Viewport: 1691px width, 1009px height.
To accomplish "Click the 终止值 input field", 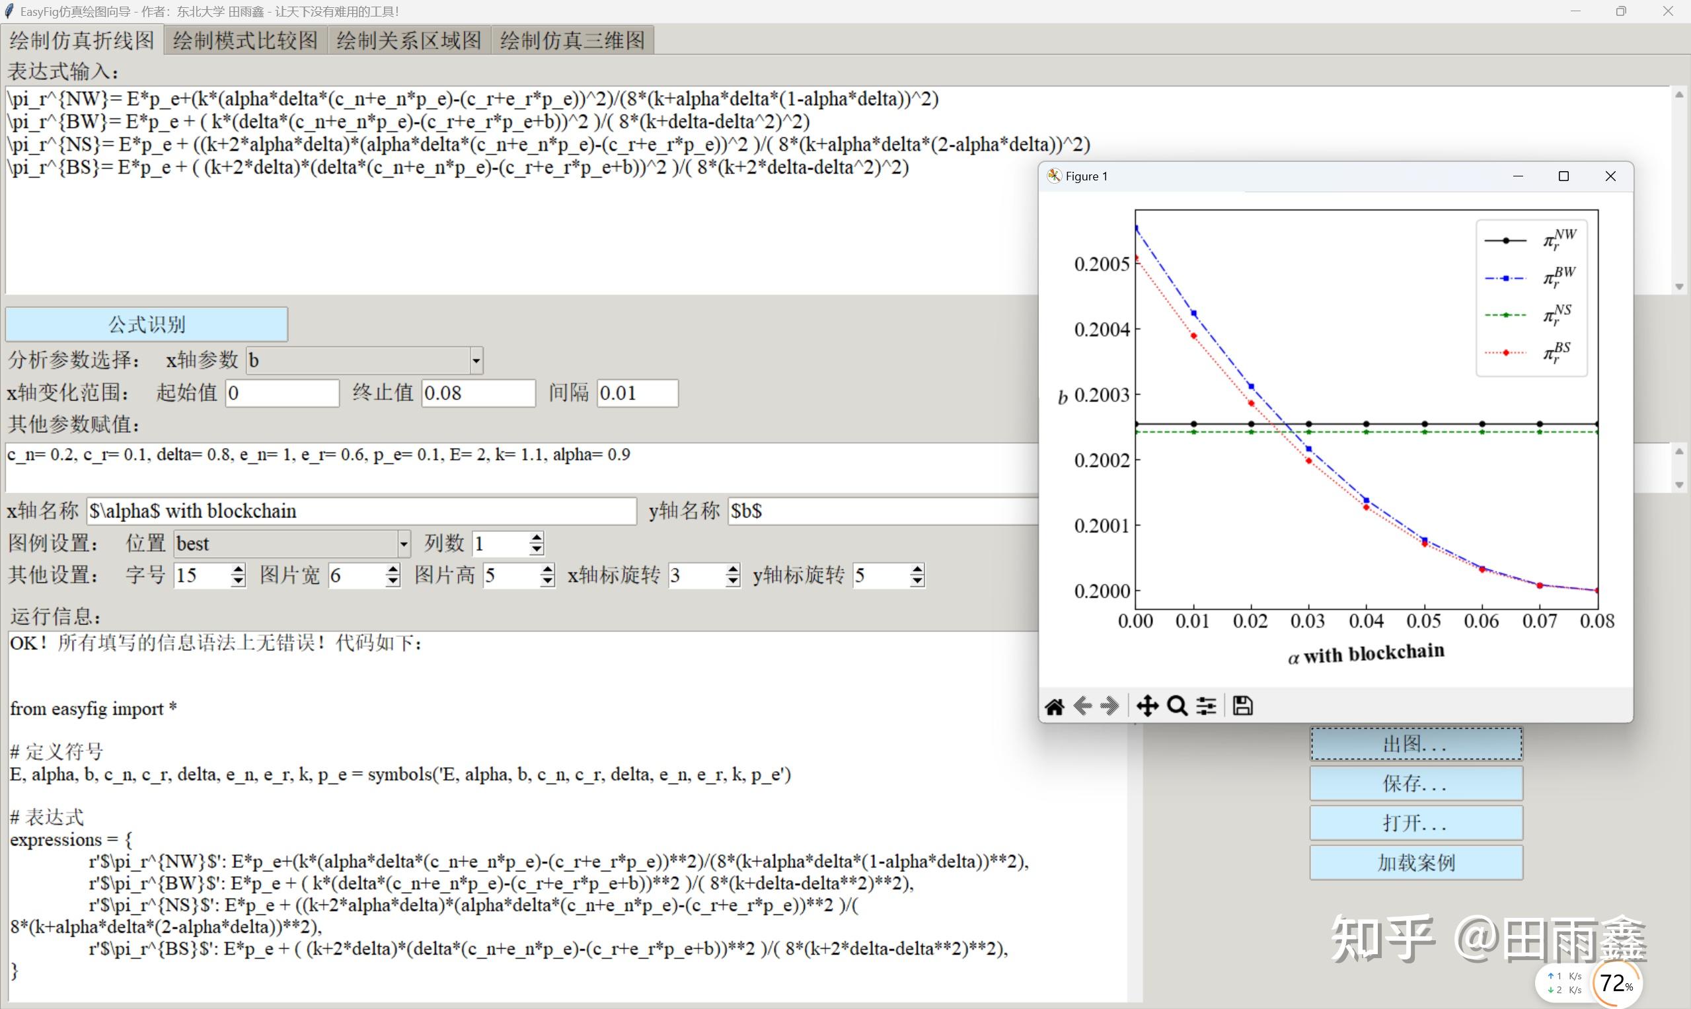I will [x=478, y=393].
